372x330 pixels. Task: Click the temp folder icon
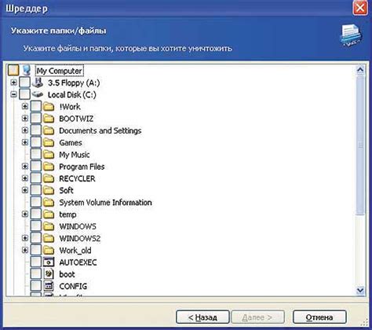[x=49, y=214]
